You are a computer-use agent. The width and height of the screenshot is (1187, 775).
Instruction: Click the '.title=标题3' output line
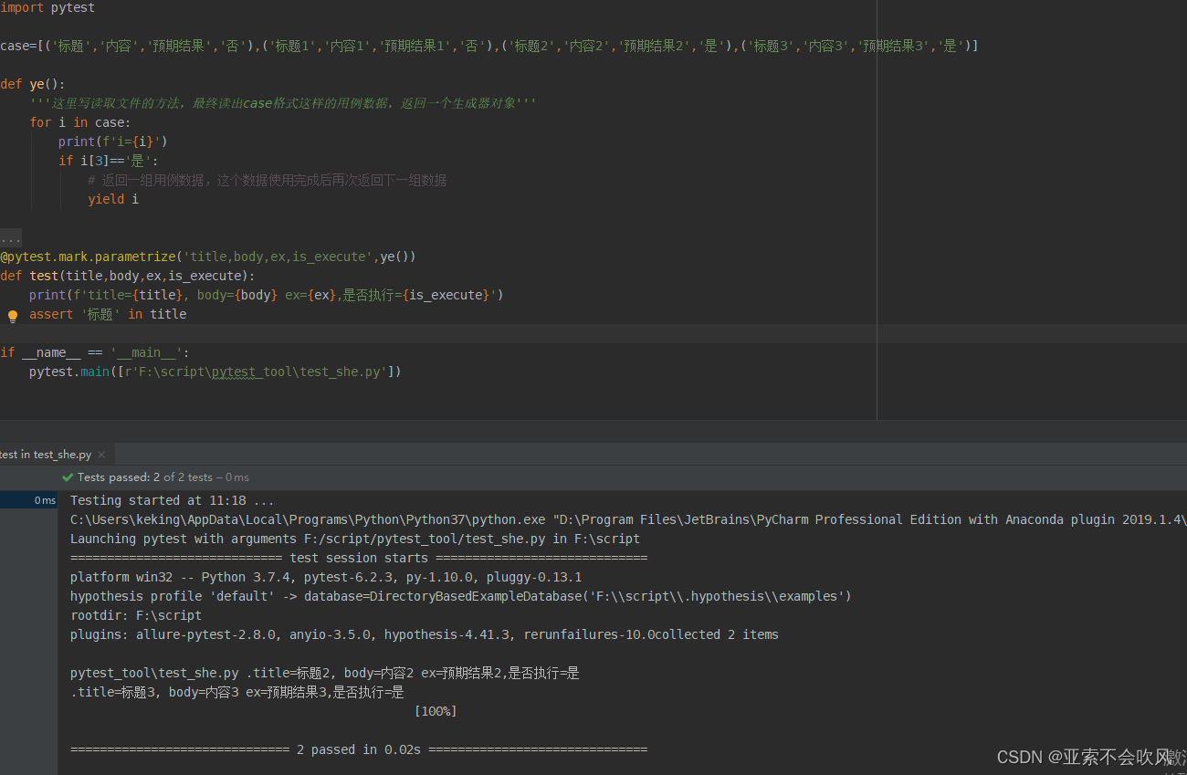click(237, 692)
